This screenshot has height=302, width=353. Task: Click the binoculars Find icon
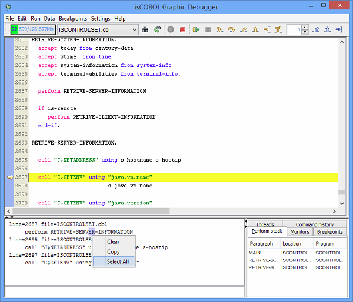145,29
